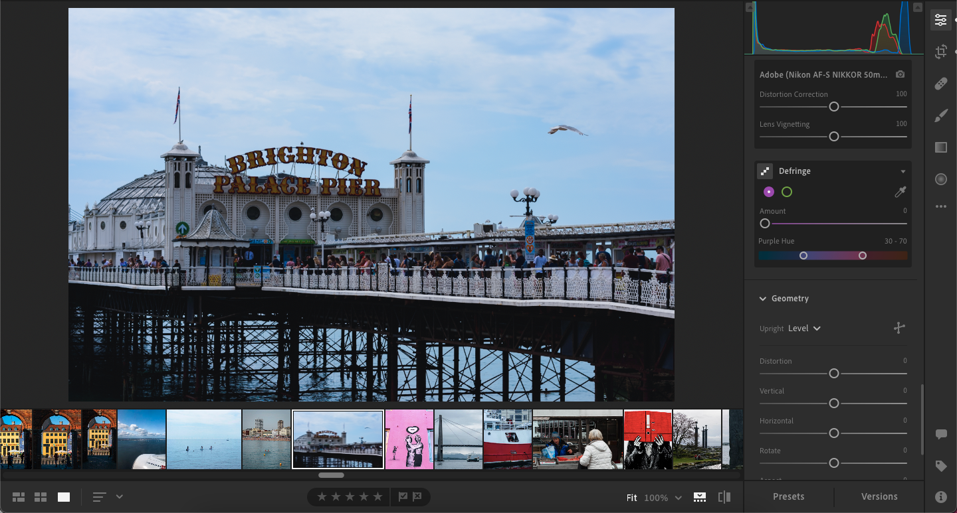Viewport: 957px width, 513px height.
Task: Click the lens profile camera icon
Action: pos(900,74)
